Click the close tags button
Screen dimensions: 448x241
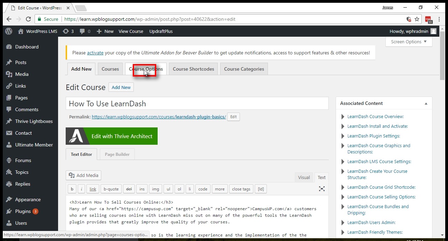pyautogui.click(x=241, y=189)
